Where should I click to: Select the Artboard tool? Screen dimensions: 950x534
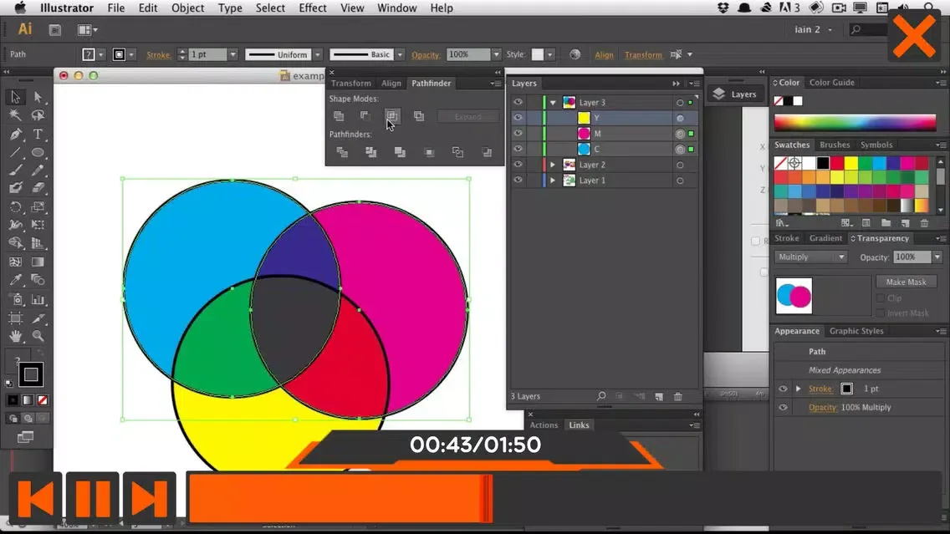pos(15,318)
